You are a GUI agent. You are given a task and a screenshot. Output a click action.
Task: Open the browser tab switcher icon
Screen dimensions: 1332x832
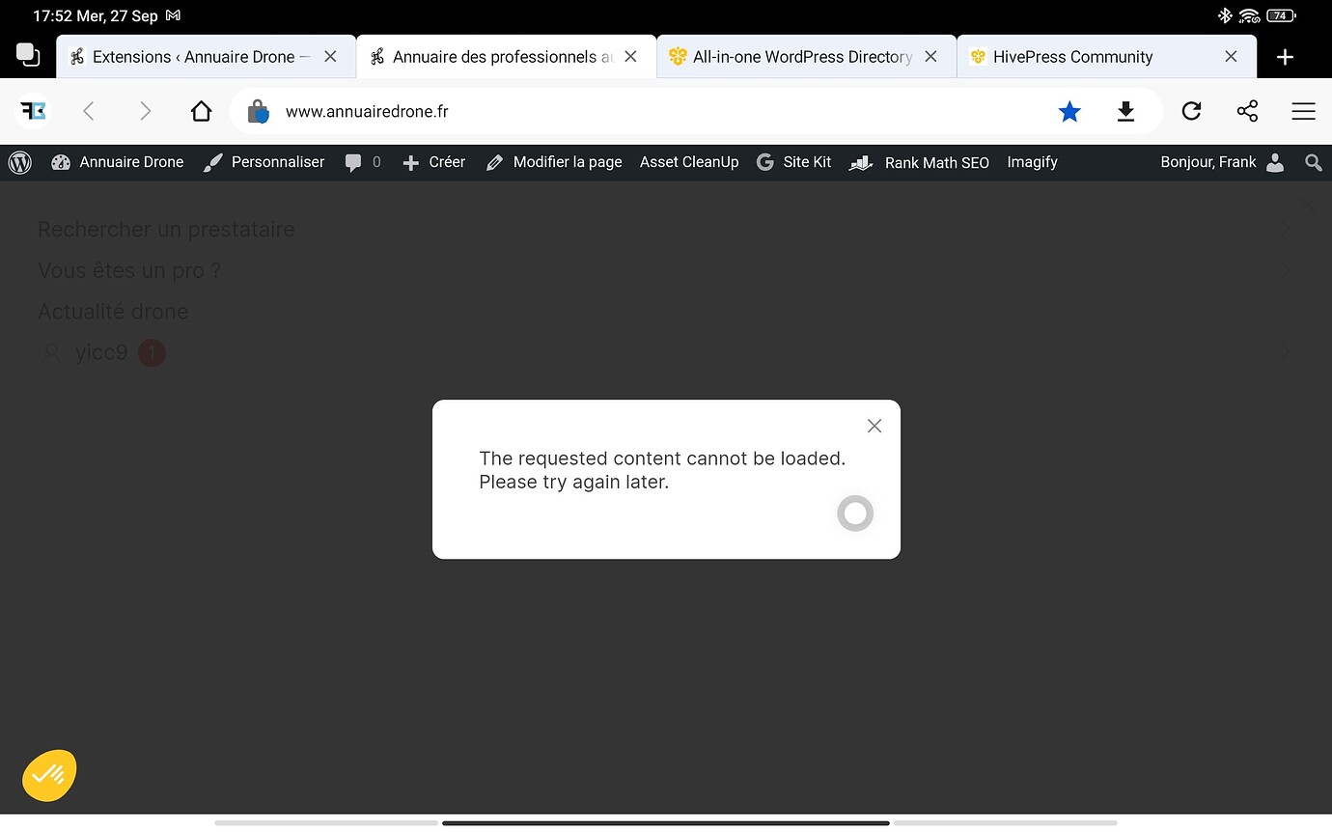28,55
